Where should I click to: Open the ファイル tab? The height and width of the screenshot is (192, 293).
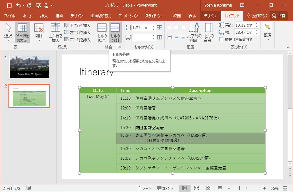[x=10, y=16]
